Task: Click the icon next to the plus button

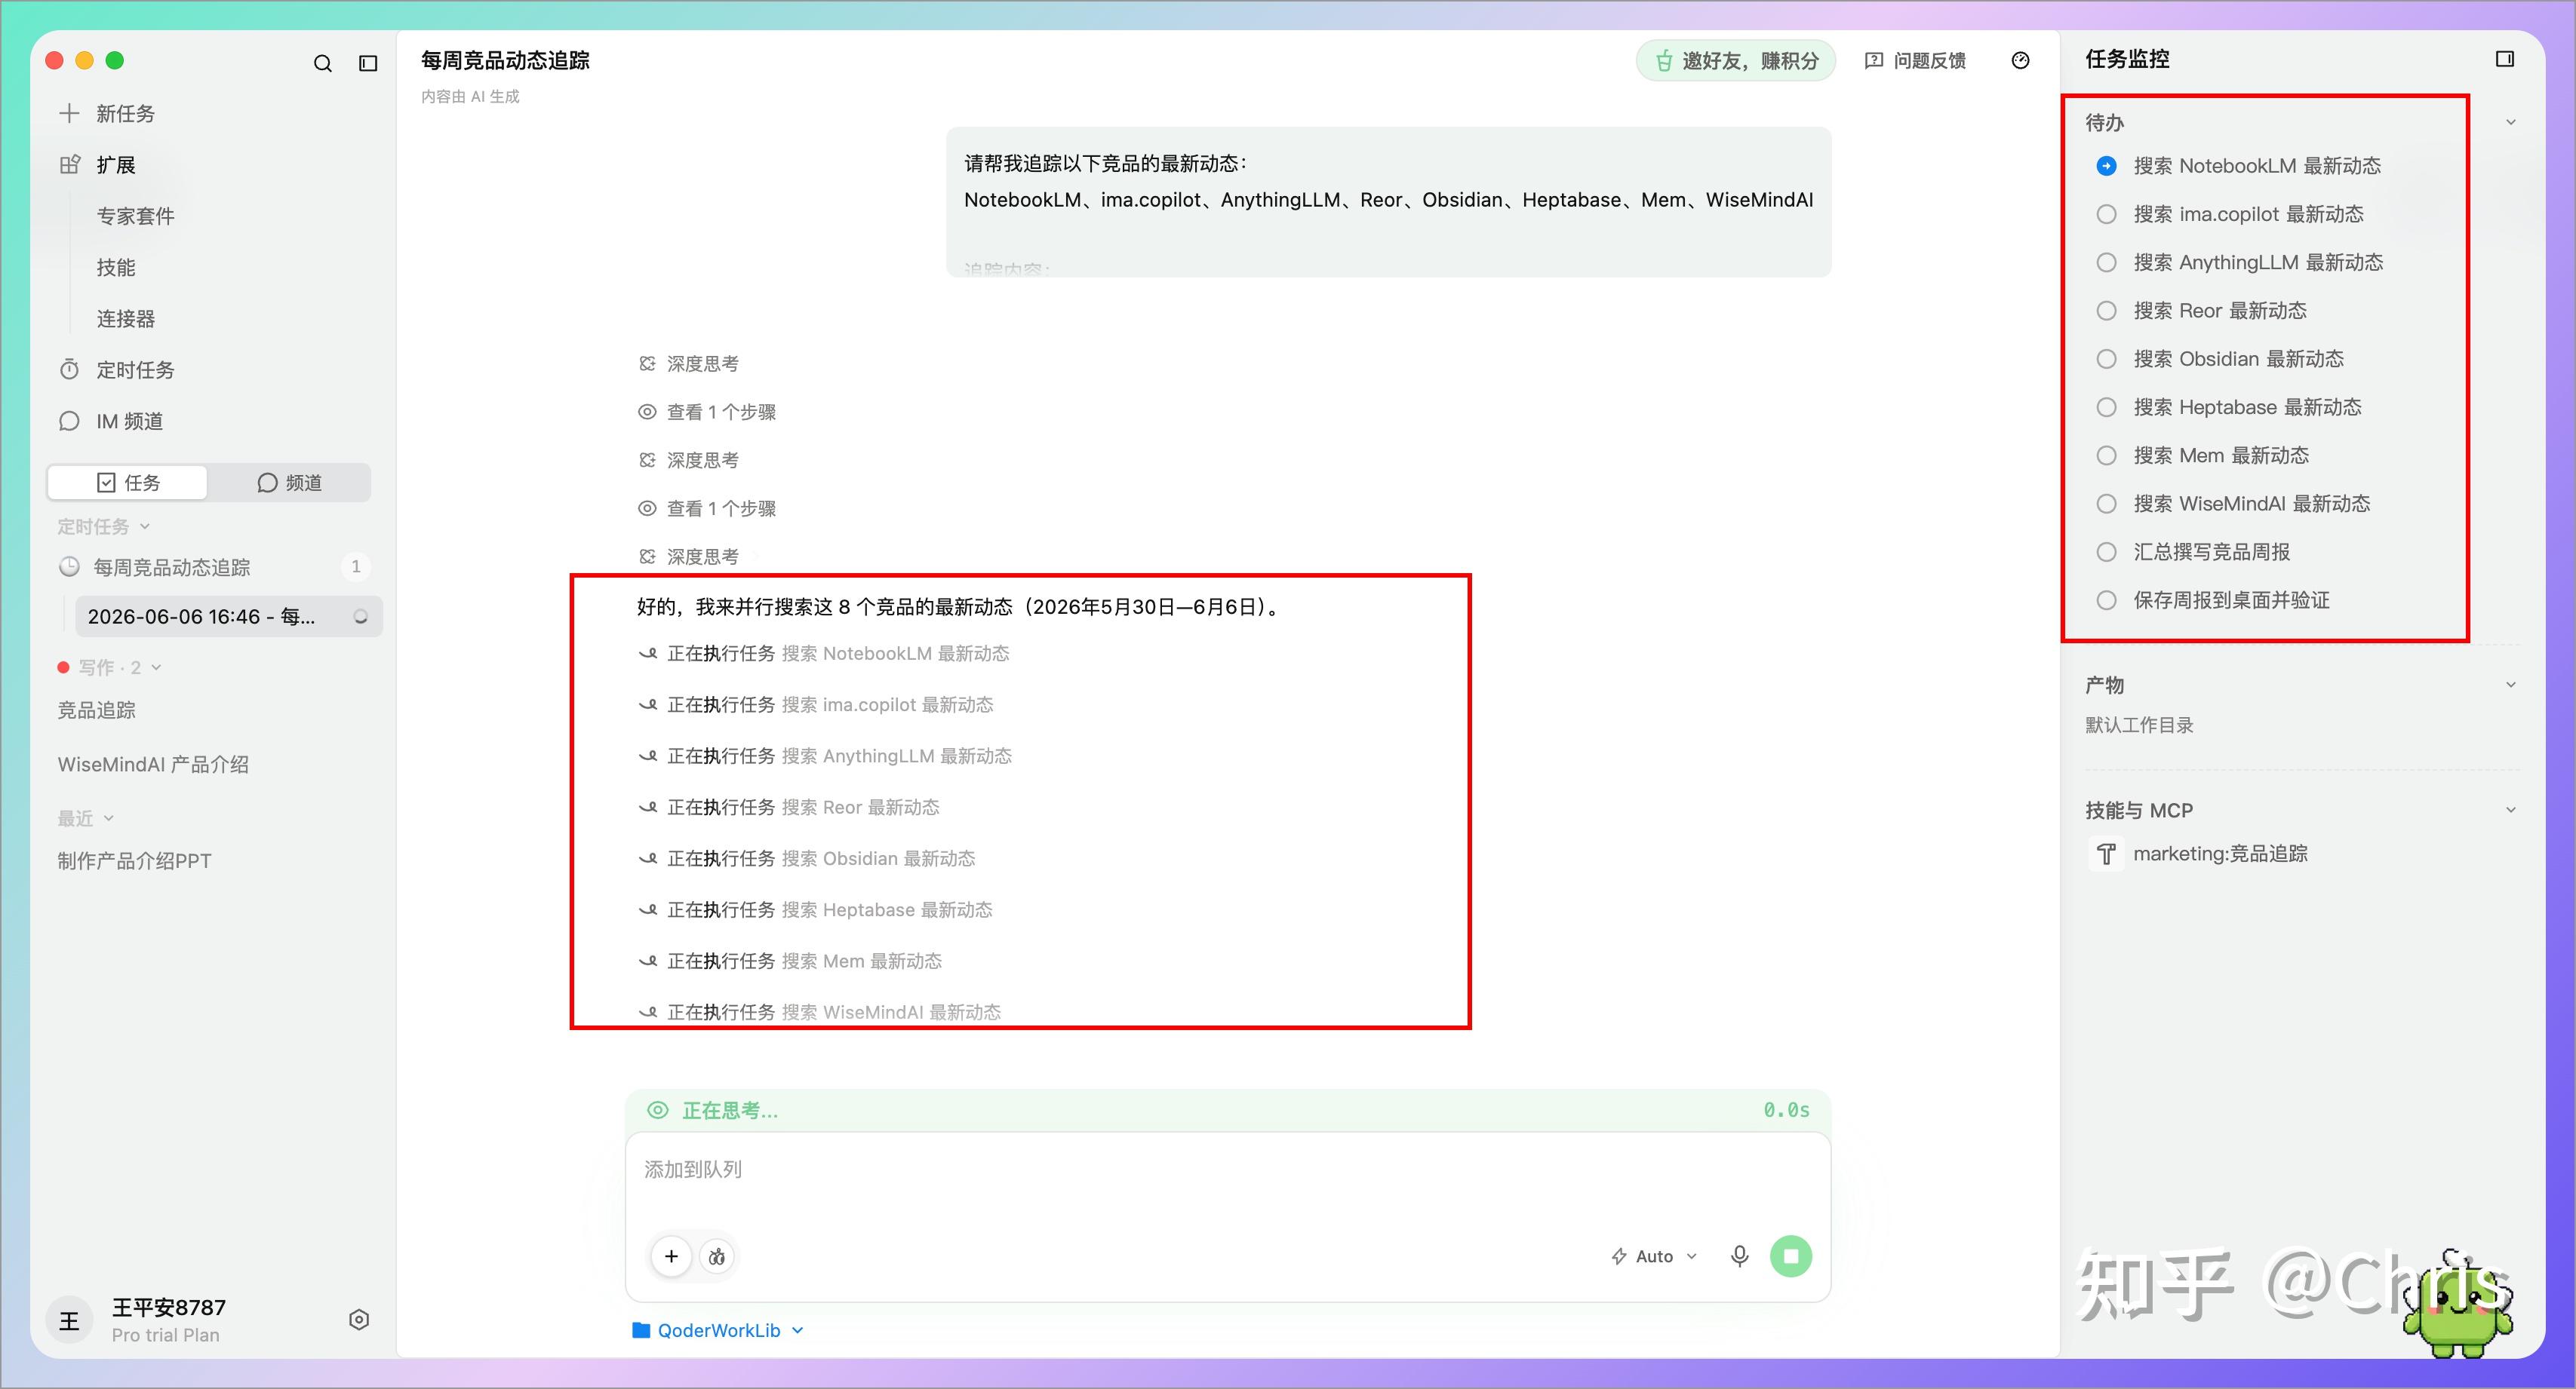Action: click(717, 1256)
